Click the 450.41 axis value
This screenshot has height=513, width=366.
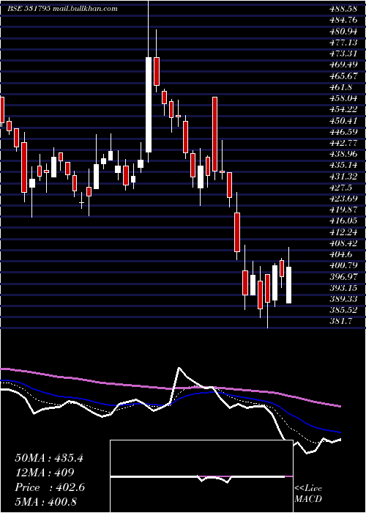click(343, 121)
